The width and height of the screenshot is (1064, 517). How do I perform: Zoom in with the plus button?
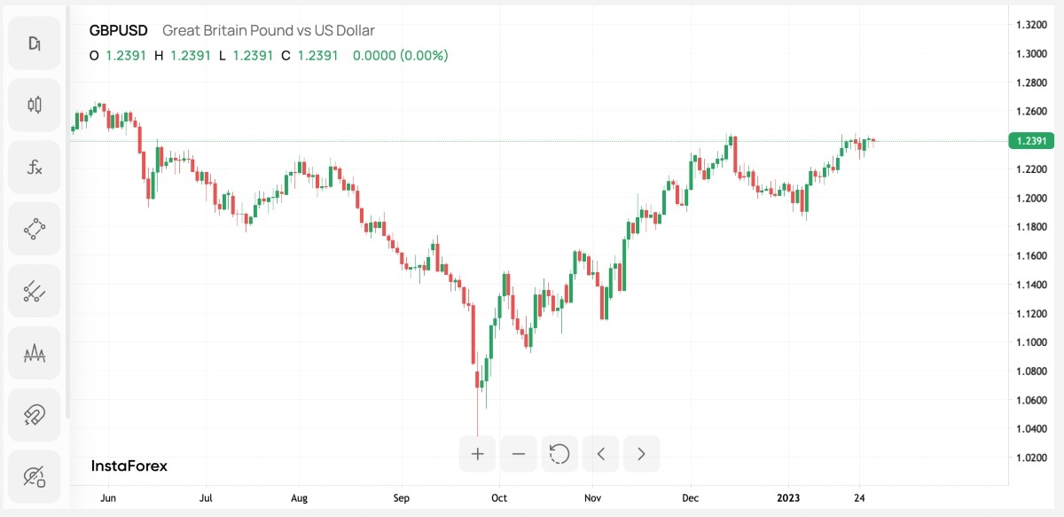tap(478, 454)
